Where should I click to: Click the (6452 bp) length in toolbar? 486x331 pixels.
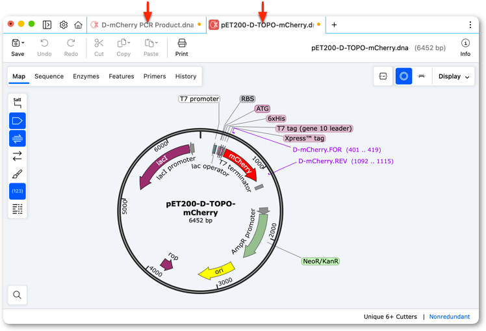(x=430, y=47)
